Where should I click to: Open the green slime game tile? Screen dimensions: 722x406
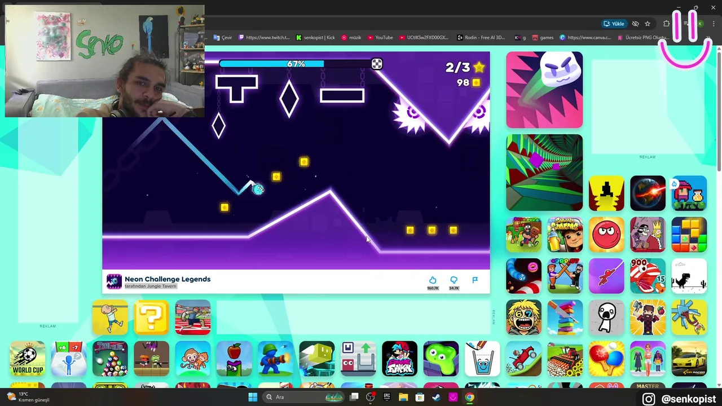(x=441, y=359)
